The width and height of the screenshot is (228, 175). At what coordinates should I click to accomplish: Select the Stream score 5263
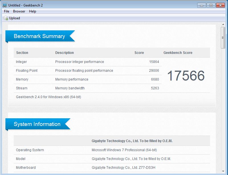155,88
